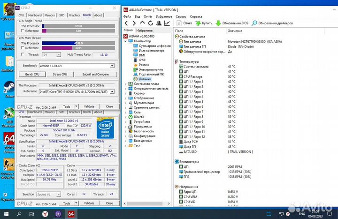Open MSI Afterburner desktop icon
Viewport: 338px width, 219px height.
[x=8, y=117]
